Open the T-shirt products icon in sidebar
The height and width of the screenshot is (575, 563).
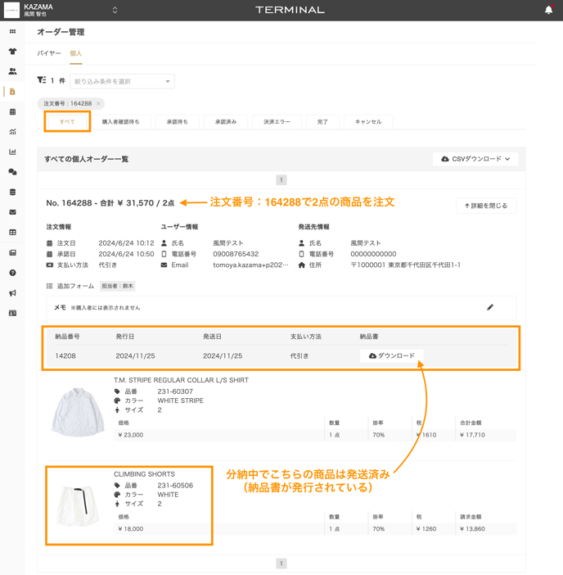[12, 52]
